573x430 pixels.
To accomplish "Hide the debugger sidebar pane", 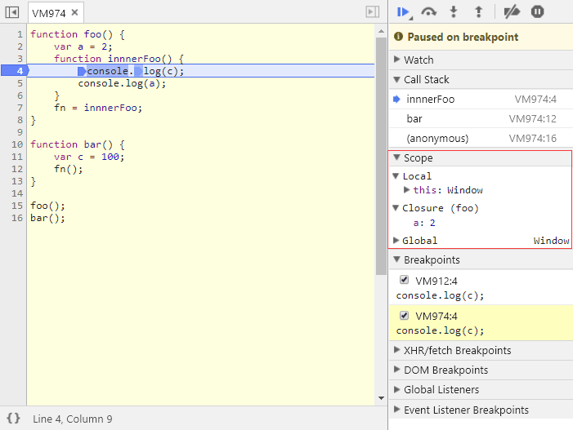I will coord(372,12).
